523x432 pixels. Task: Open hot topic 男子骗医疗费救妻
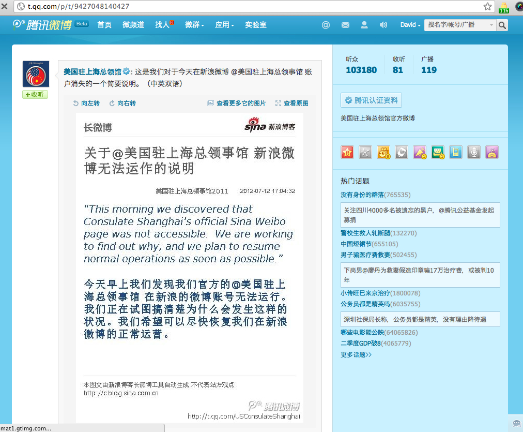(x=365, y=255)
